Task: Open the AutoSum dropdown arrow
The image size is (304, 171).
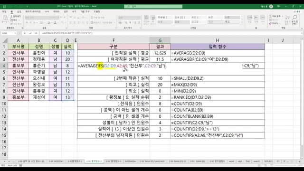Action: tap(283, 16)
